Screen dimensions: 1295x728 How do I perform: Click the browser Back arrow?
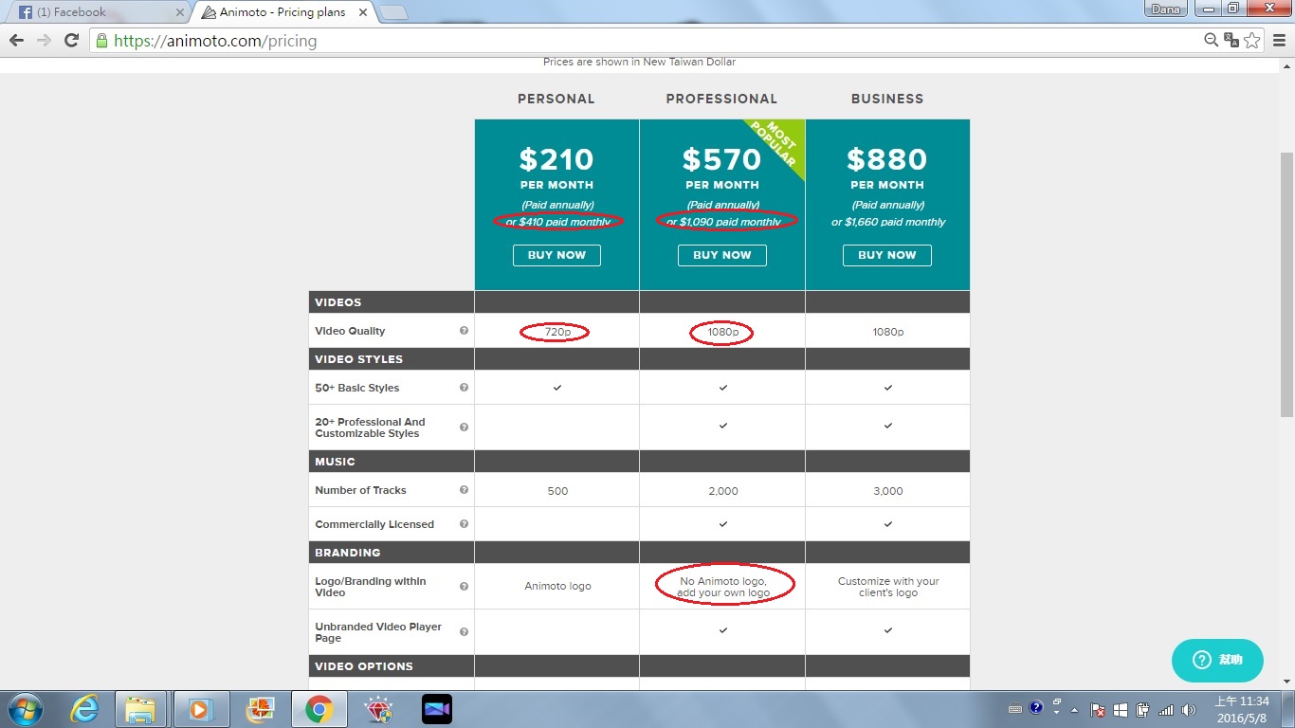pos(16,41)
